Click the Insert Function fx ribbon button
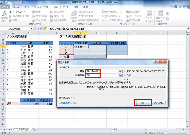Screen dimensions: 190x135 [x=5, y=16]
